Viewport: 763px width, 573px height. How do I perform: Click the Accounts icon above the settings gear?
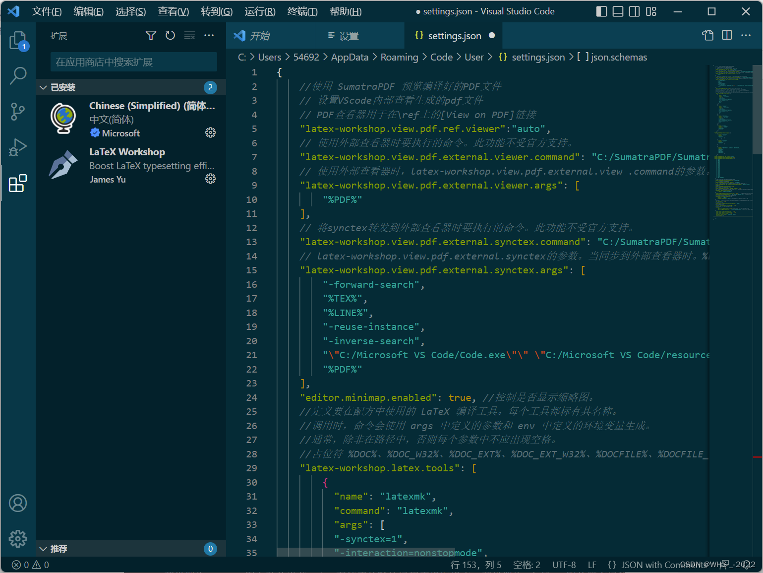[18, 503]
